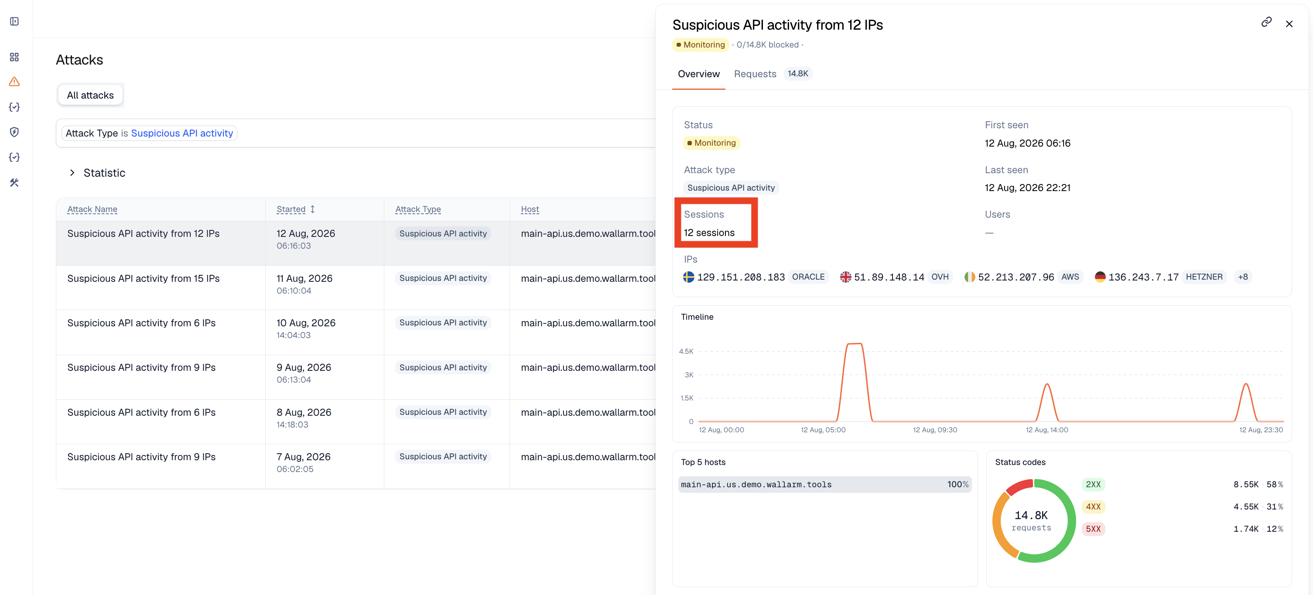
Task: Select the 2XX status code legend
Action: 1093,484
